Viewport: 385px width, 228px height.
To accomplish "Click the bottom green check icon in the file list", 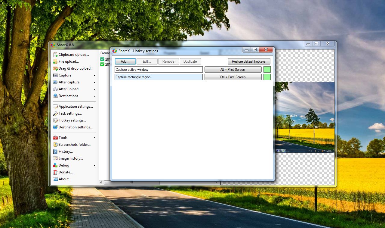I will (102, 64).
